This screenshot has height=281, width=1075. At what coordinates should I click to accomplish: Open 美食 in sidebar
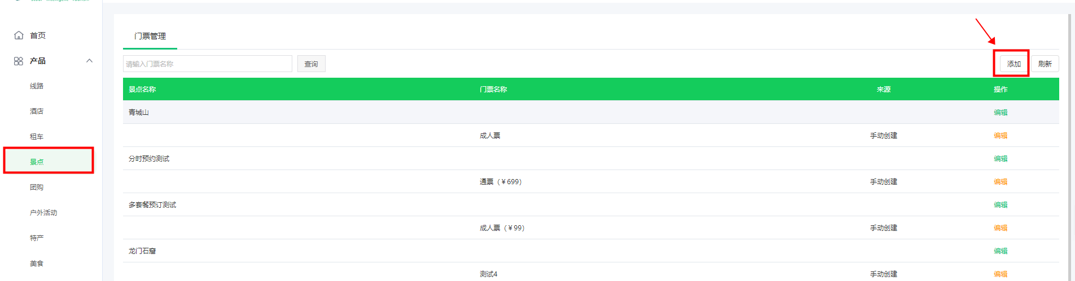pos(37,264)
